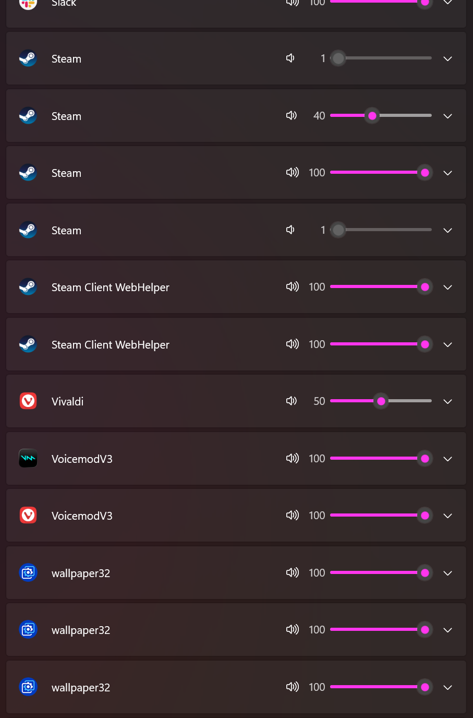This screenshot has height=718, width=473.
Task: Click the slider thumb of Steam at volume 100
Action: click(x=425, y=172)
